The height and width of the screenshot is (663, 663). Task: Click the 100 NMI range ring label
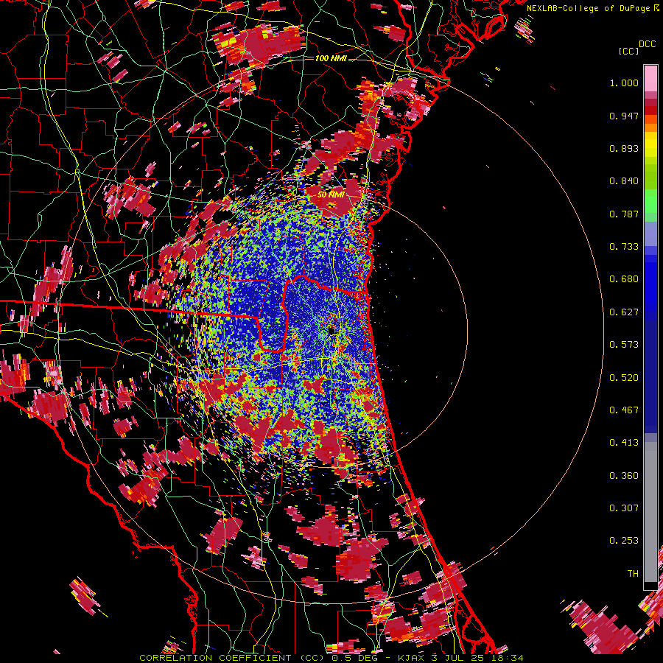(x=331, y=58)
